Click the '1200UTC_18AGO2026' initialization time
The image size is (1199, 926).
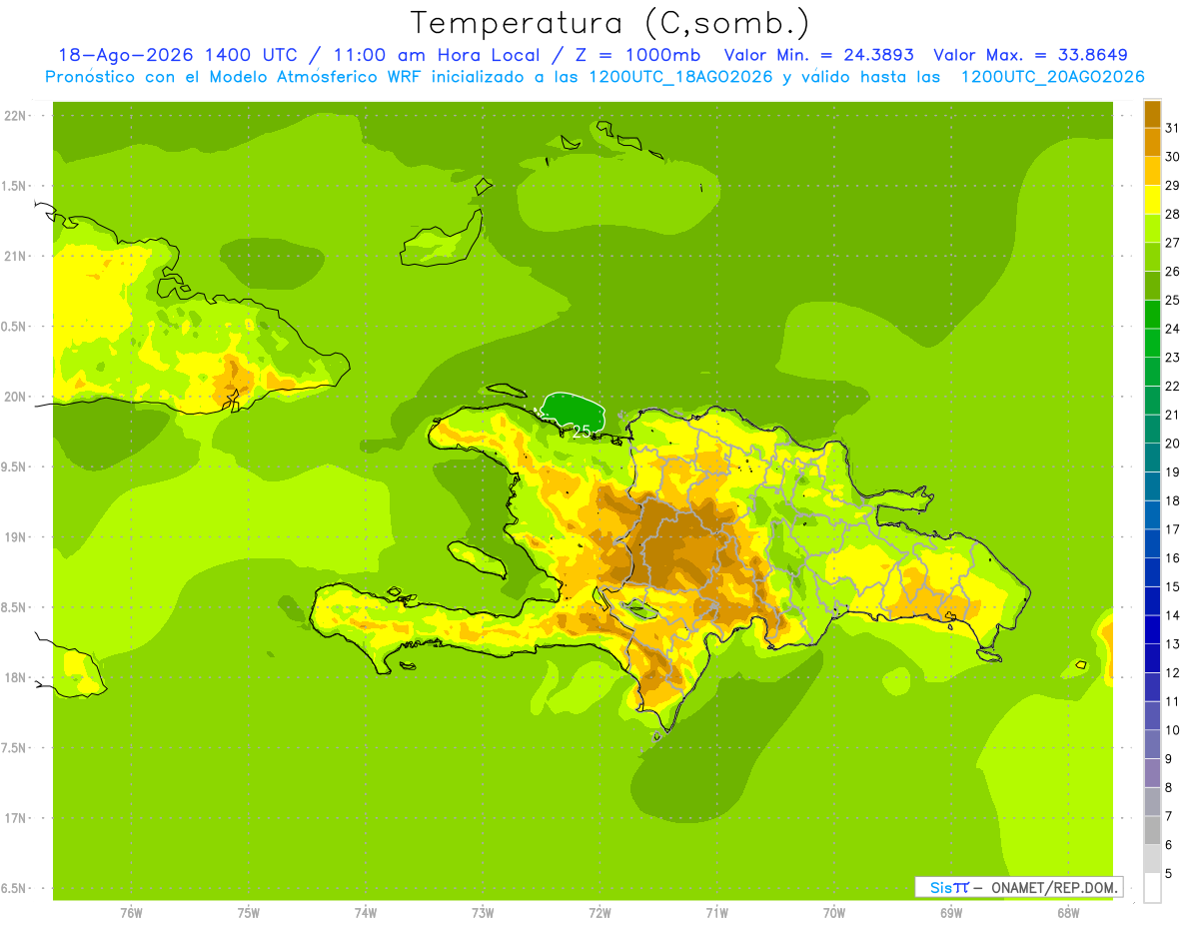point(682,77)
